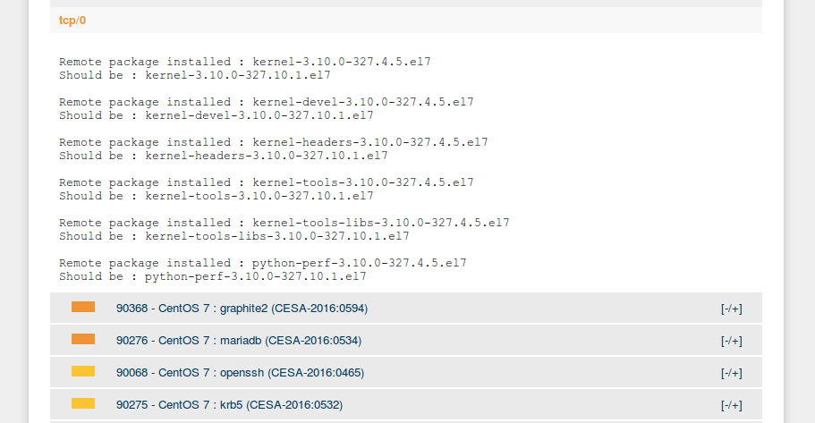Screen dimensions: 815x423
Task: Expand the mariadb row with [-/+]
Action: click(x=731, y=341)
